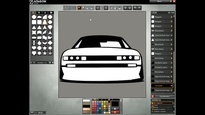Viewport: 205px width, 115px height.
Task: Toggle the star on the Трапеция layer
Action: (x=171, y=86)
